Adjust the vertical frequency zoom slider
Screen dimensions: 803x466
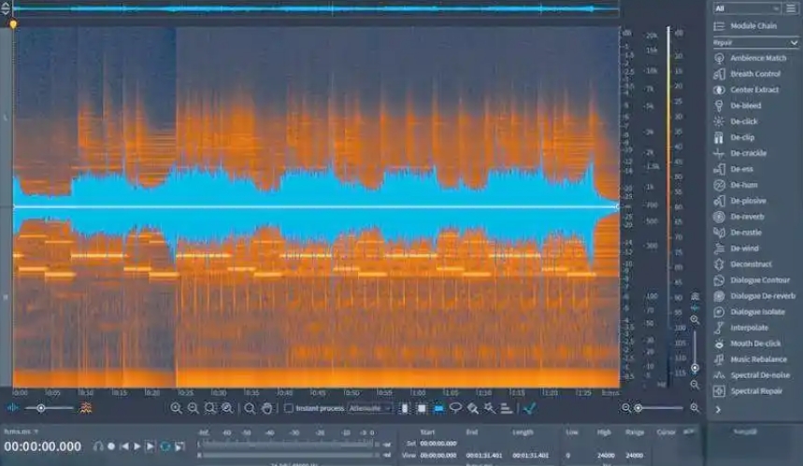coord(695,353)
